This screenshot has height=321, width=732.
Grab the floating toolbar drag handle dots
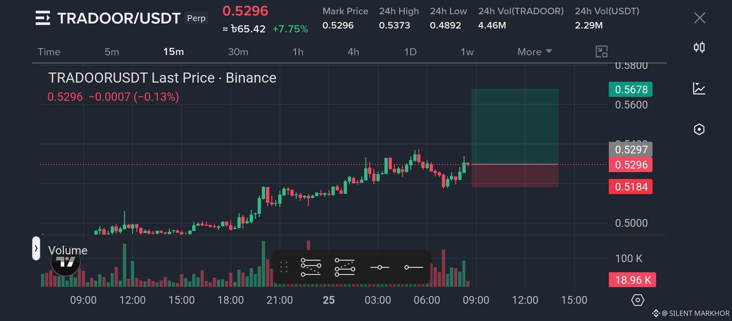point(284,267)
